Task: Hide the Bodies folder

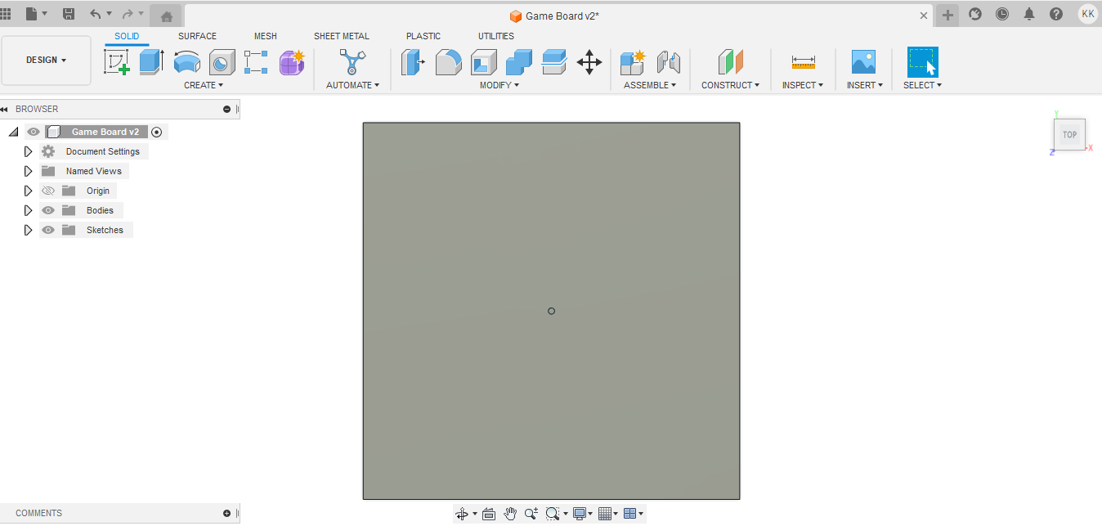Action: click(x=48, y=210)
